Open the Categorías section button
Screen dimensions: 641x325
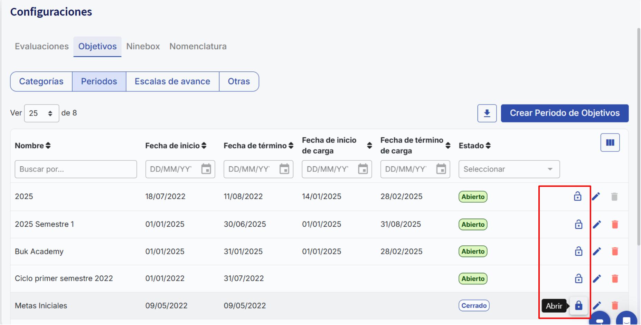point(41,81)
